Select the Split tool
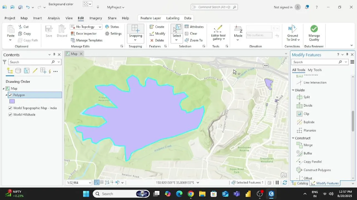The height and width of the screenshot is (200, 357). (303, 97)
